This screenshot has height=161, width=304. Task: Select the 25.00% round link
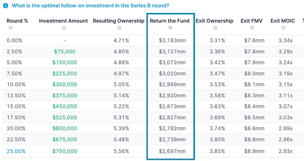click(16, 151)
